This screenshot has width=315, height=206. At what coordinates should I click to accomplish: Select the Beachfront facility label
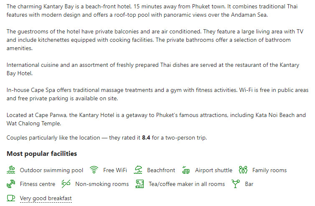pyautogui.click(x=161, y=170)
